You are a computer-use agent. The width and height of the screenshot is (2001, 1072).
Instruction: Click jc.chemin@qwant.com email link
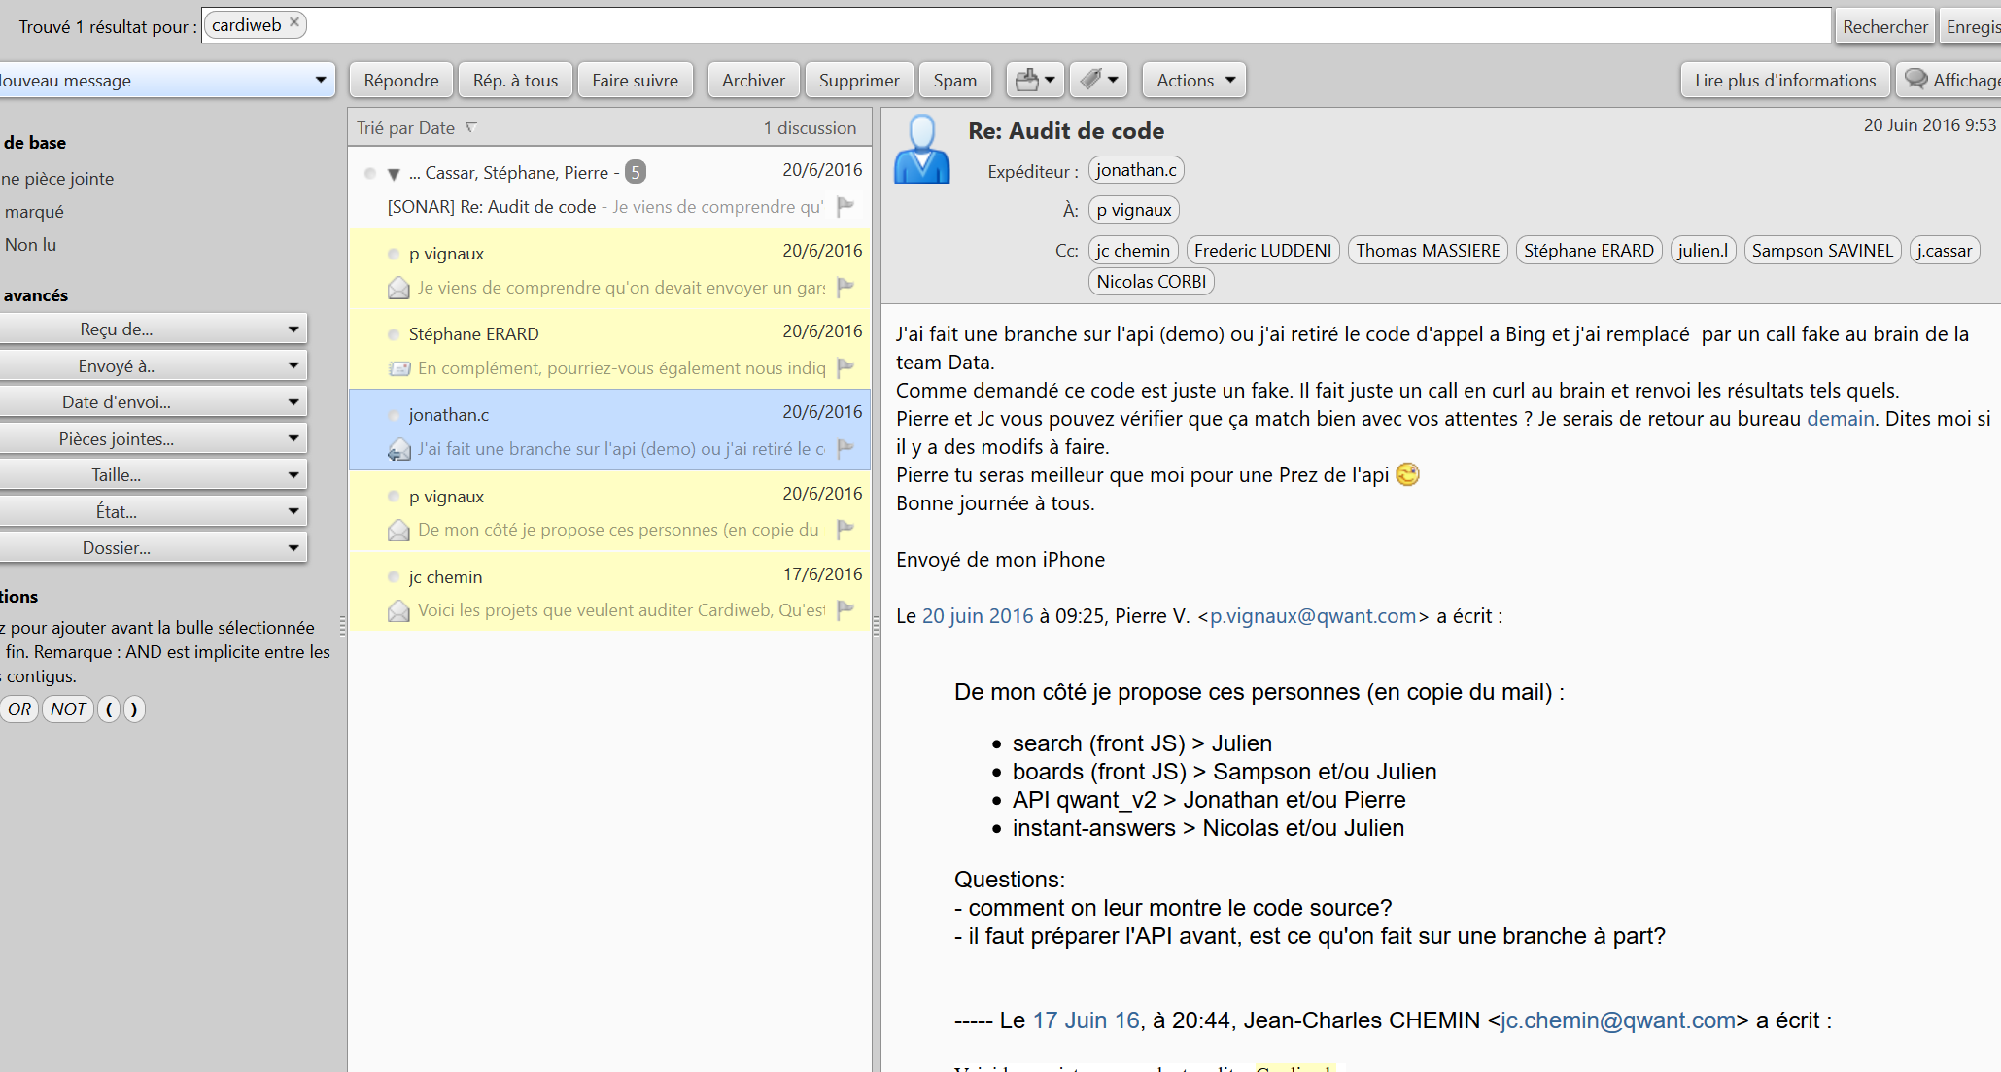1618,1020
